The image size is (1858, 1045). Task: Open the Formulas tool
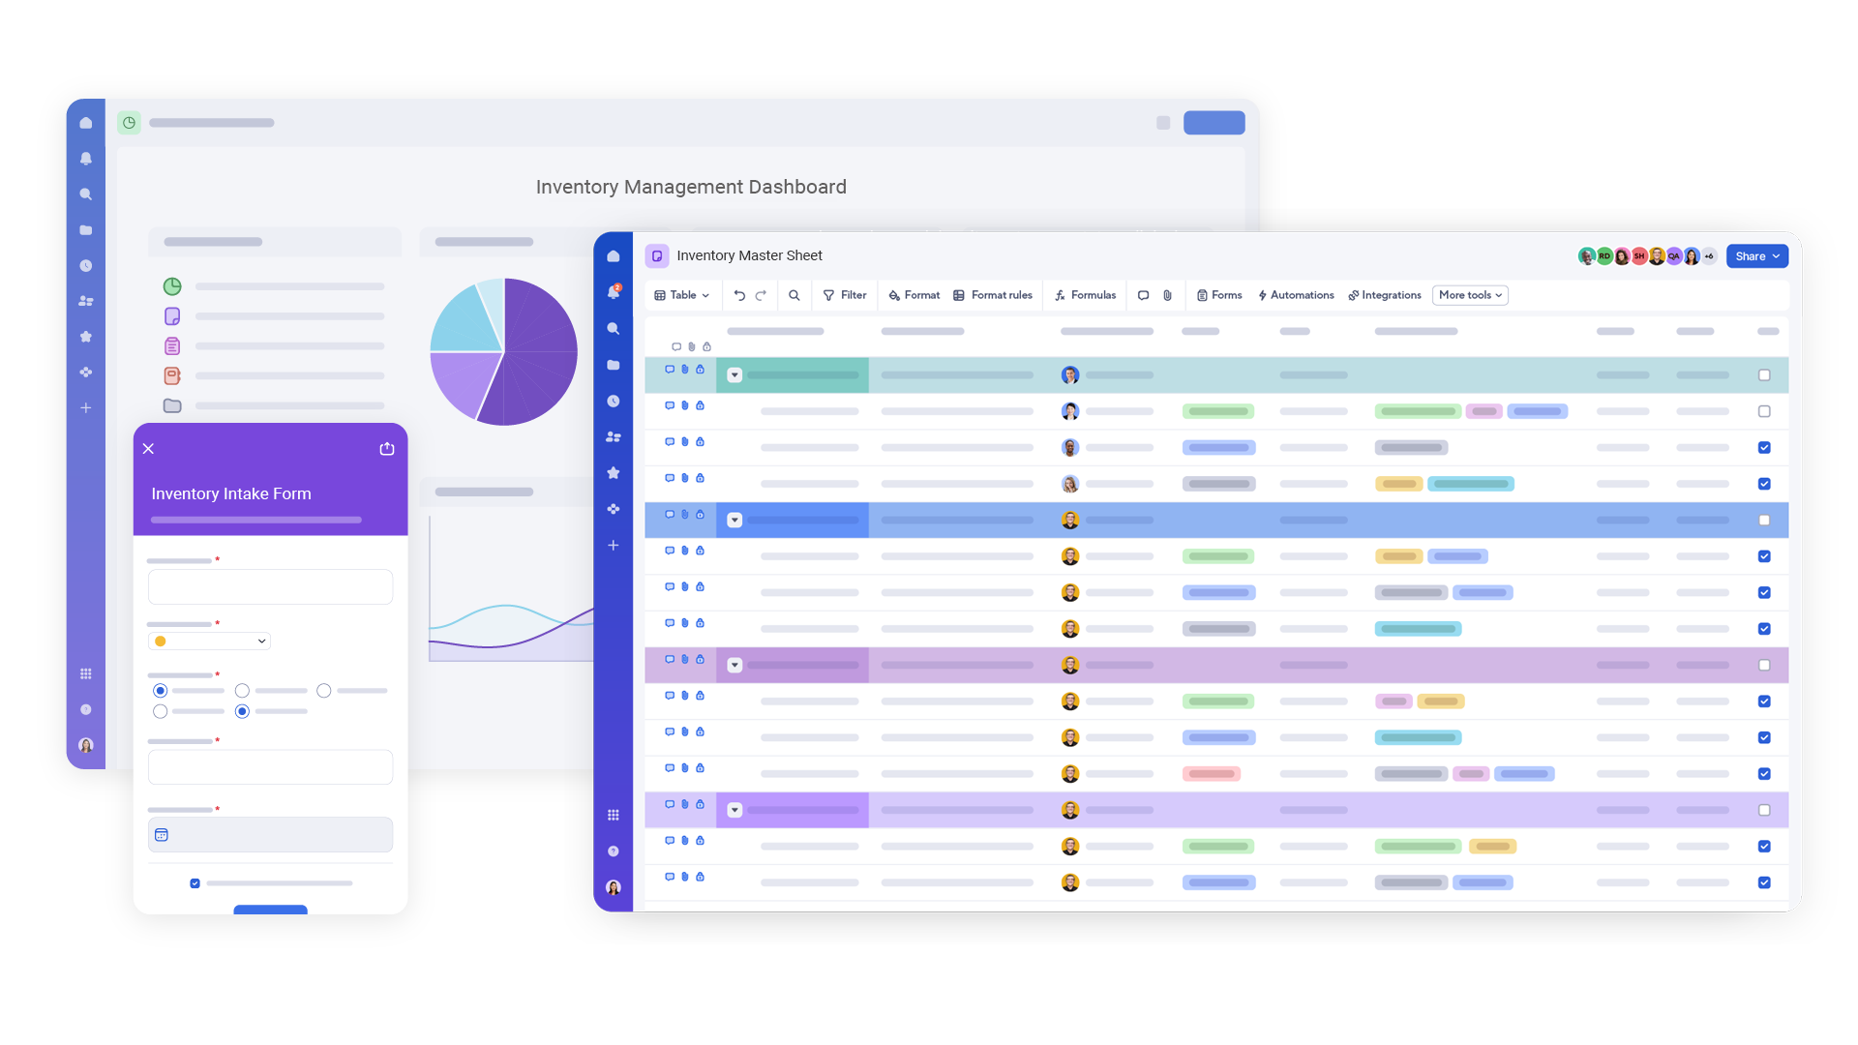(x=1084, y=295)
